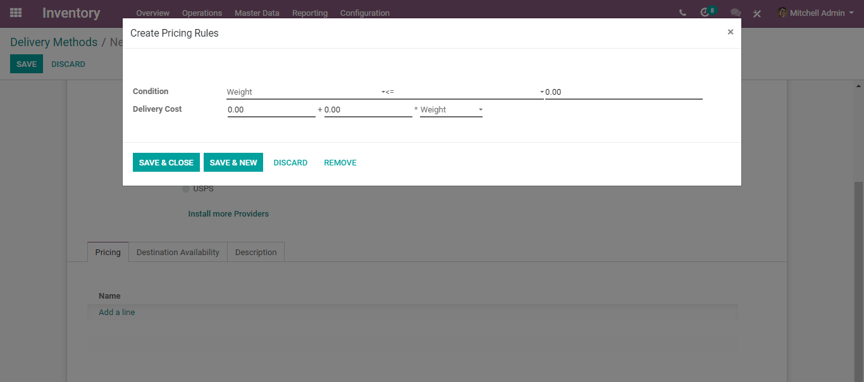This screenshot has height=382, width=864.
Task: Open the activities clock icon with badge
Action: coord(707,12)
